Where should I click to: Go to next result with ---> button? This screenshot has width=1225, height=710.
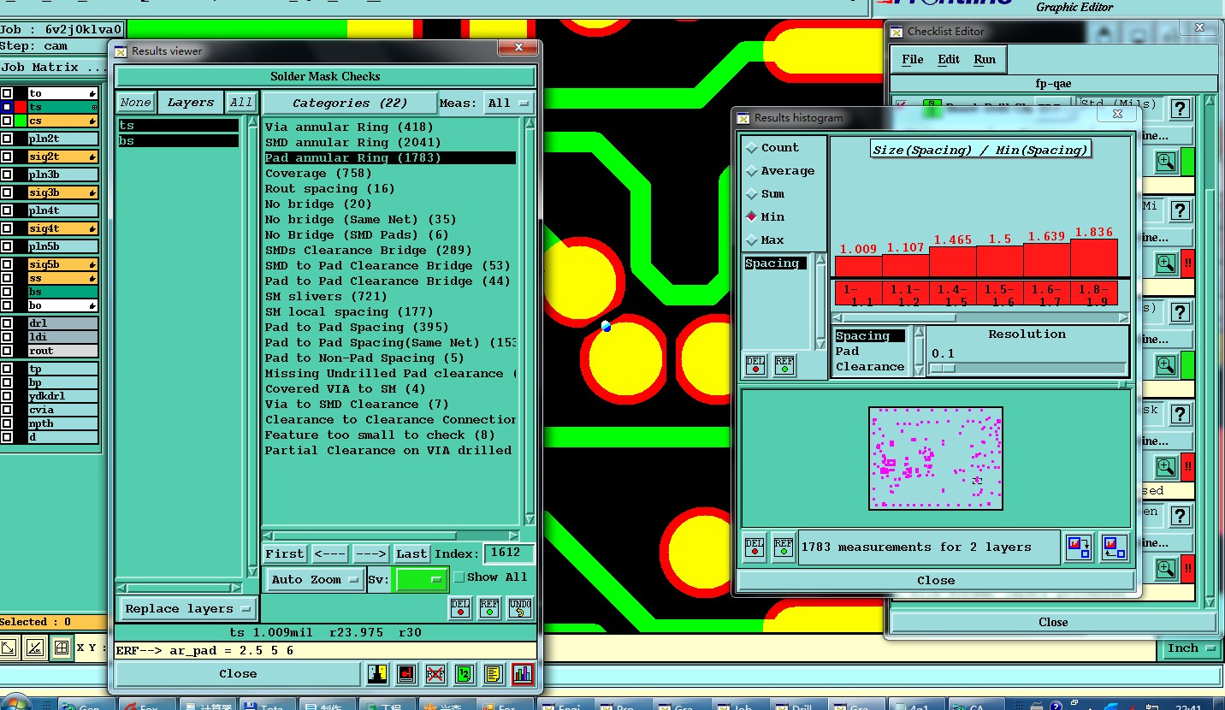click(x=370, y=554)
